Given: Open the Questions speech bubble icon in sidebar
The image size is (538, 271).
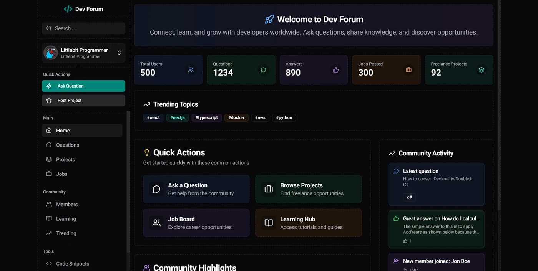Looking at the screenshot, I should [x=49, y=145].
